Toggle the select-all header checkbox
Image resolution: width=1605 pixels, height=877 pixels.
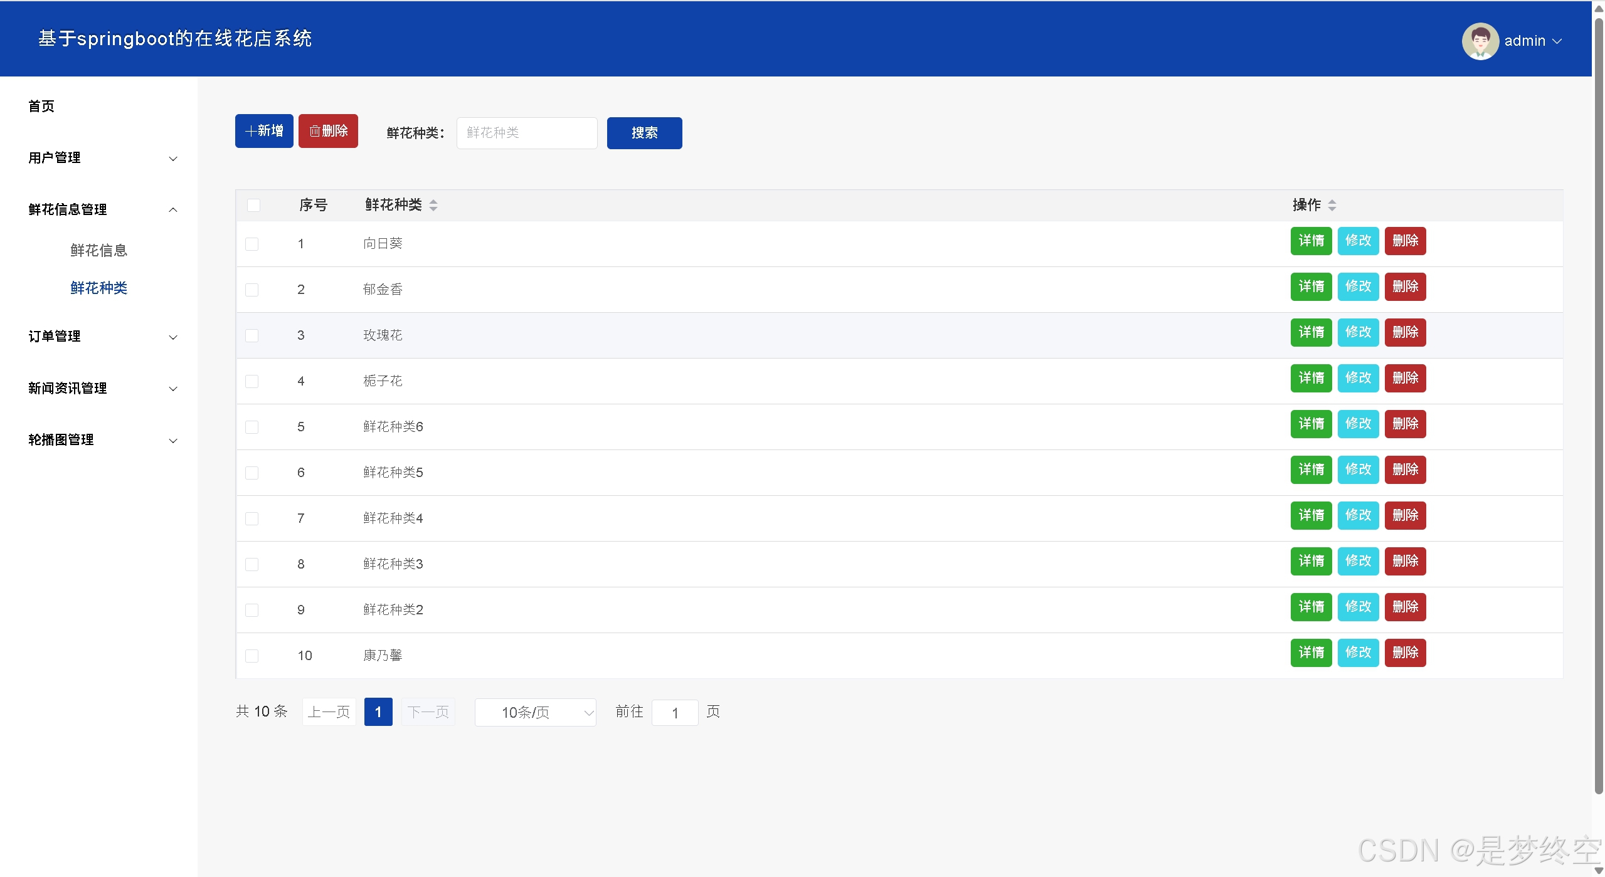253,205
